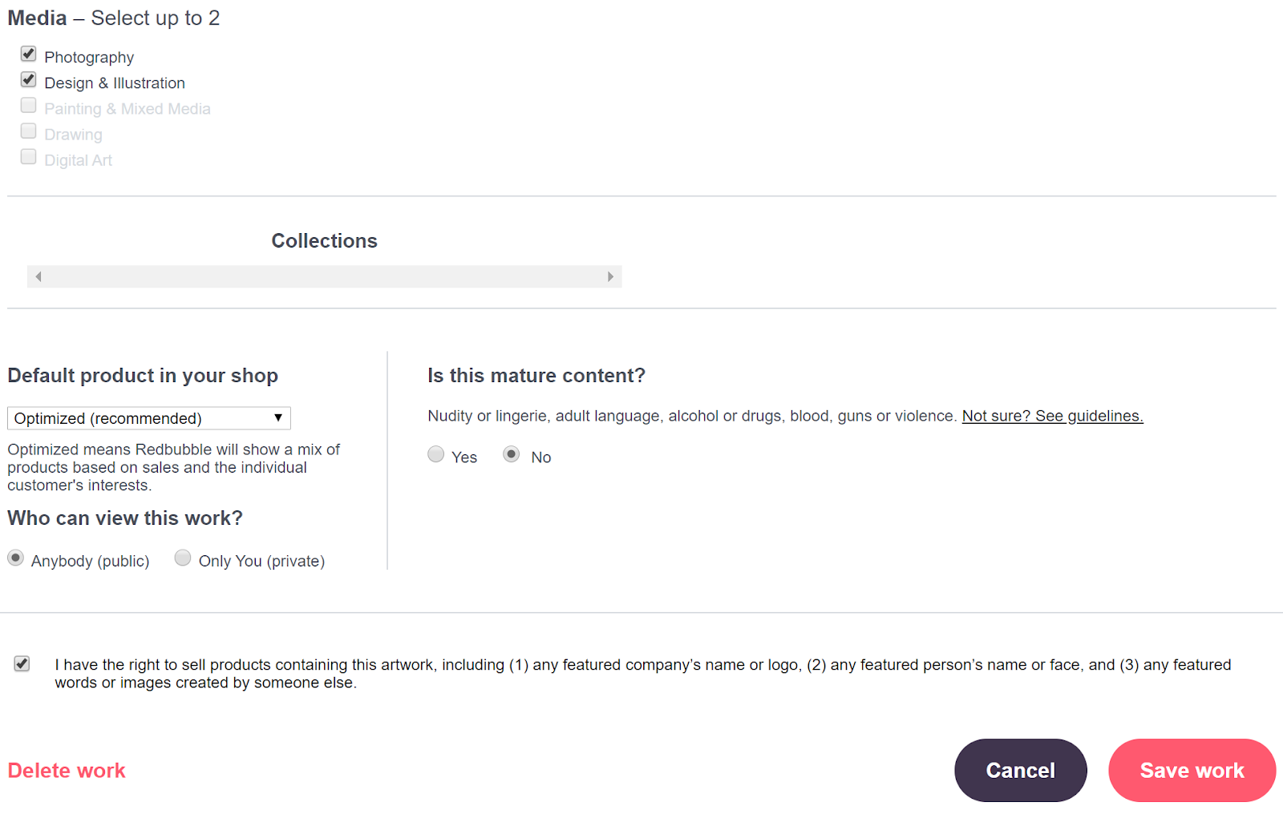The height and width of the screenshot is (814, 1283).
Task: Tick the Painting & Mixed Media checkbox
Action: point(29,106)
